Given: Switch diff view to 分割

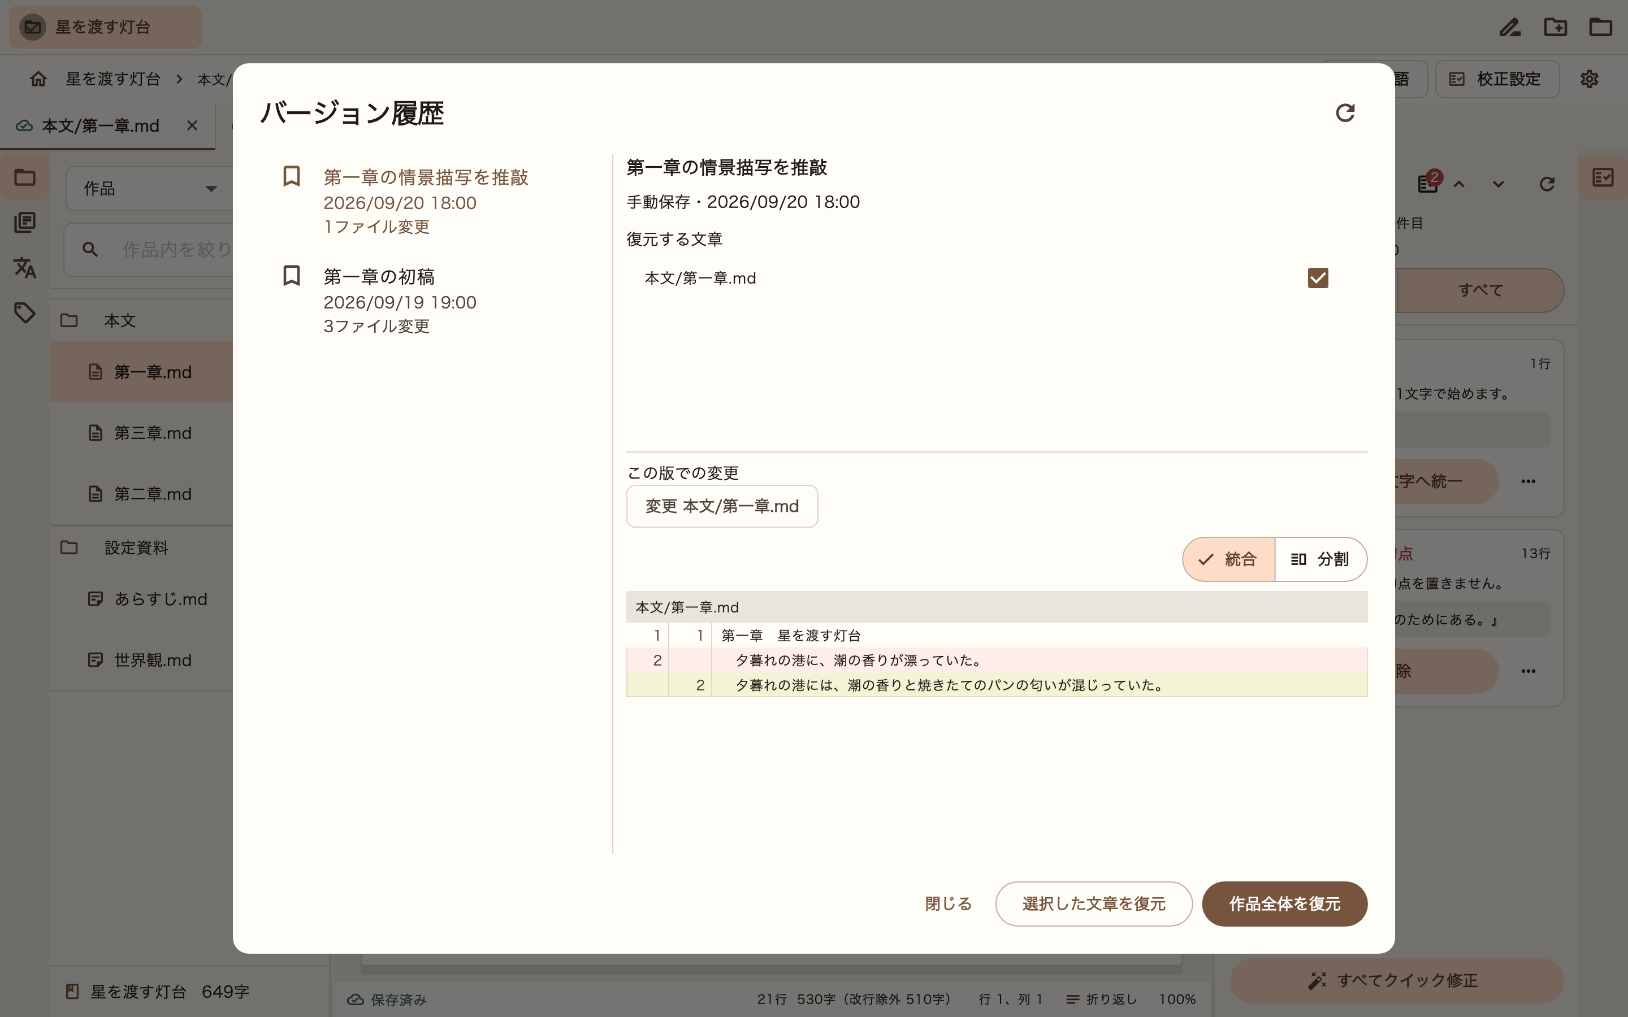Looking at the screenshot, I should coord(1320,559).
